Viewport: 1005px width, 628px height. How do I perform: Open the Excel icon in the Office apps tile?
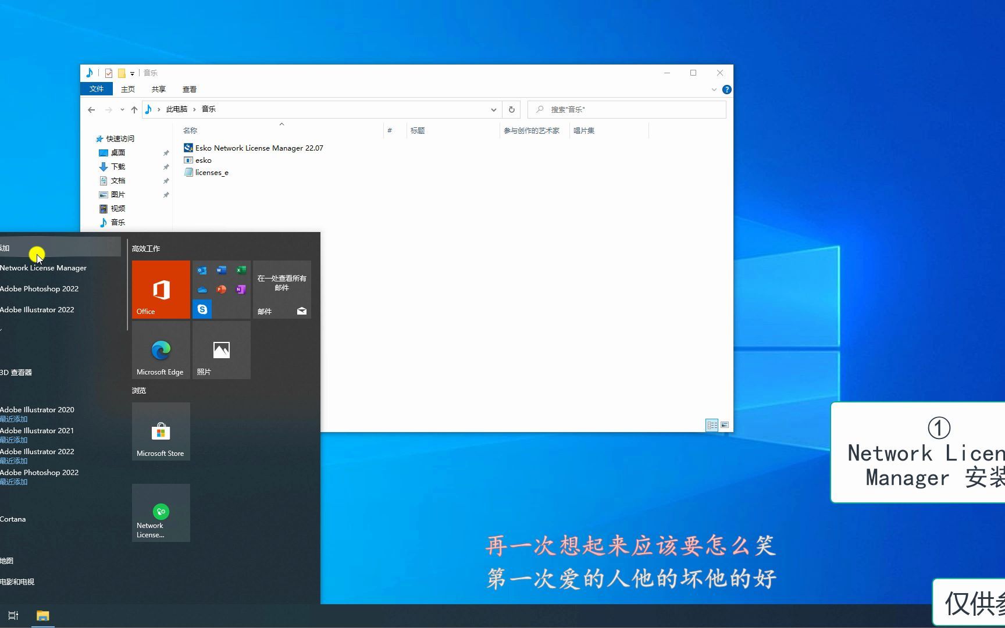[241, 270]
